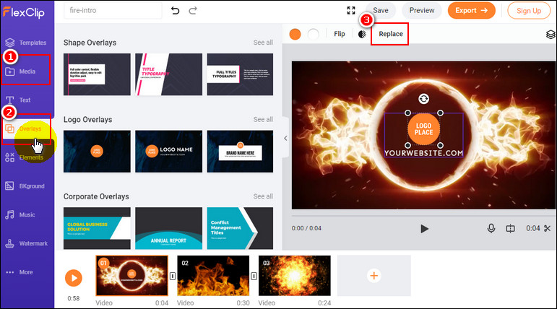
Task: See all Logo Overlays
Action: coord(263,120)
